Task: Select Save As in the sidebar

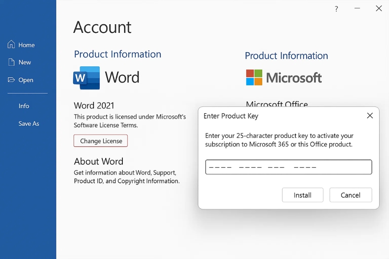Action: point(29,124)
